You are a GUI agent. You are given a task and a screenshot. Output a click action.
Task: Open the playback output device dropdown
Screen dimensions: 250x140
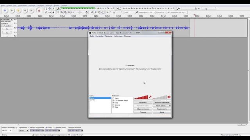178,12
